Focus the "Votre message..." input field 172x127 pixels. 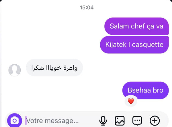[61, 121]
